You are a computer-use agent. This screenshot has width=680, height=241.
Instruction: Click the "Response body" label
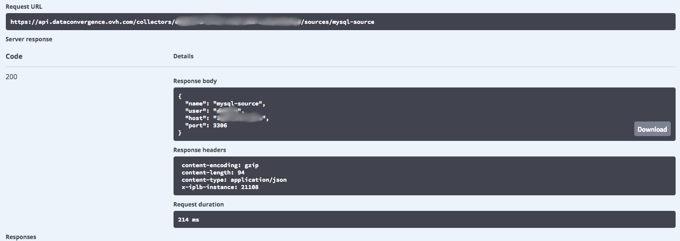[x=195, y=81]
